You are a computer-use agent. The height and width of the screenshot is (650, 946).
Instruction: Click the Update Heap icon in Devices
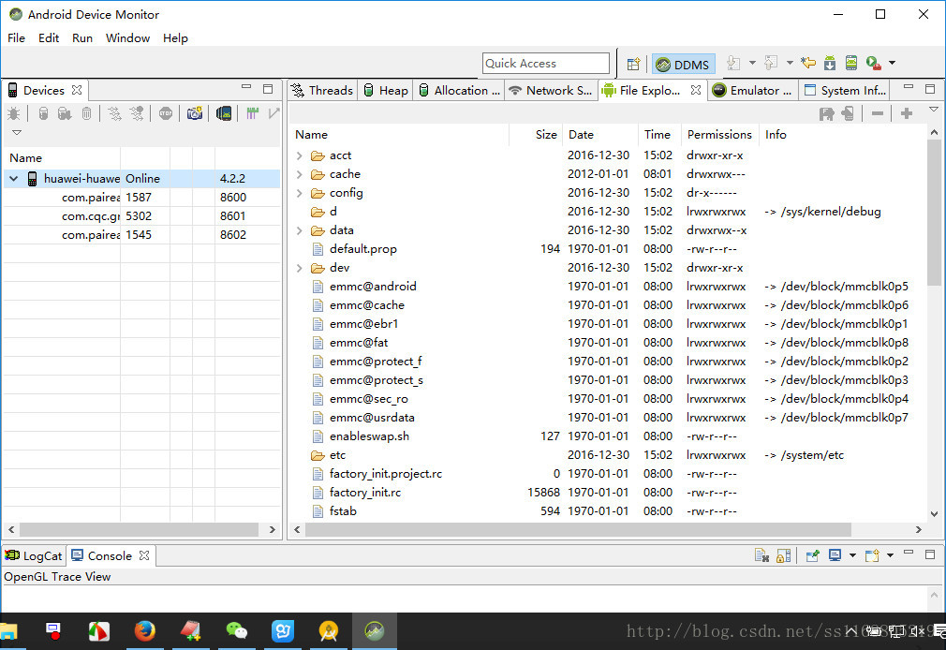point(43,113)
